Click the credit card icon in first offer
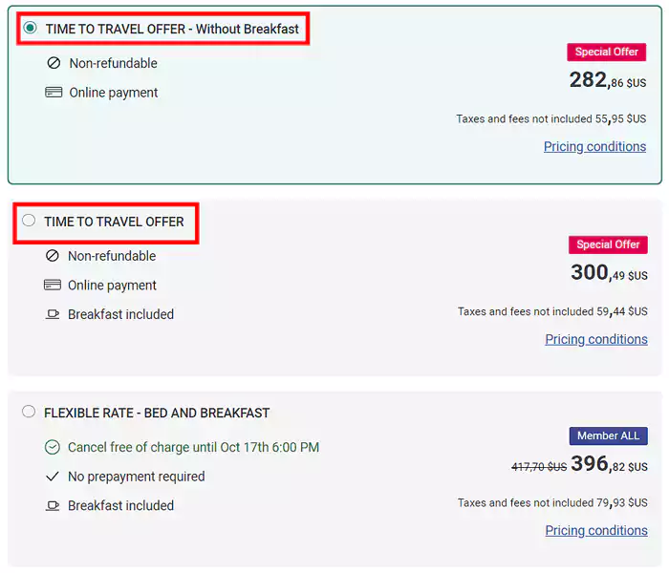 54,92
